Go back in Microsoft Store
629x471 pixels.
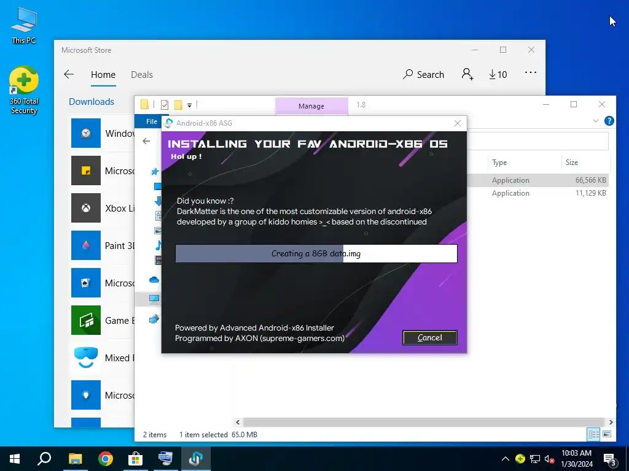point(69,74)
